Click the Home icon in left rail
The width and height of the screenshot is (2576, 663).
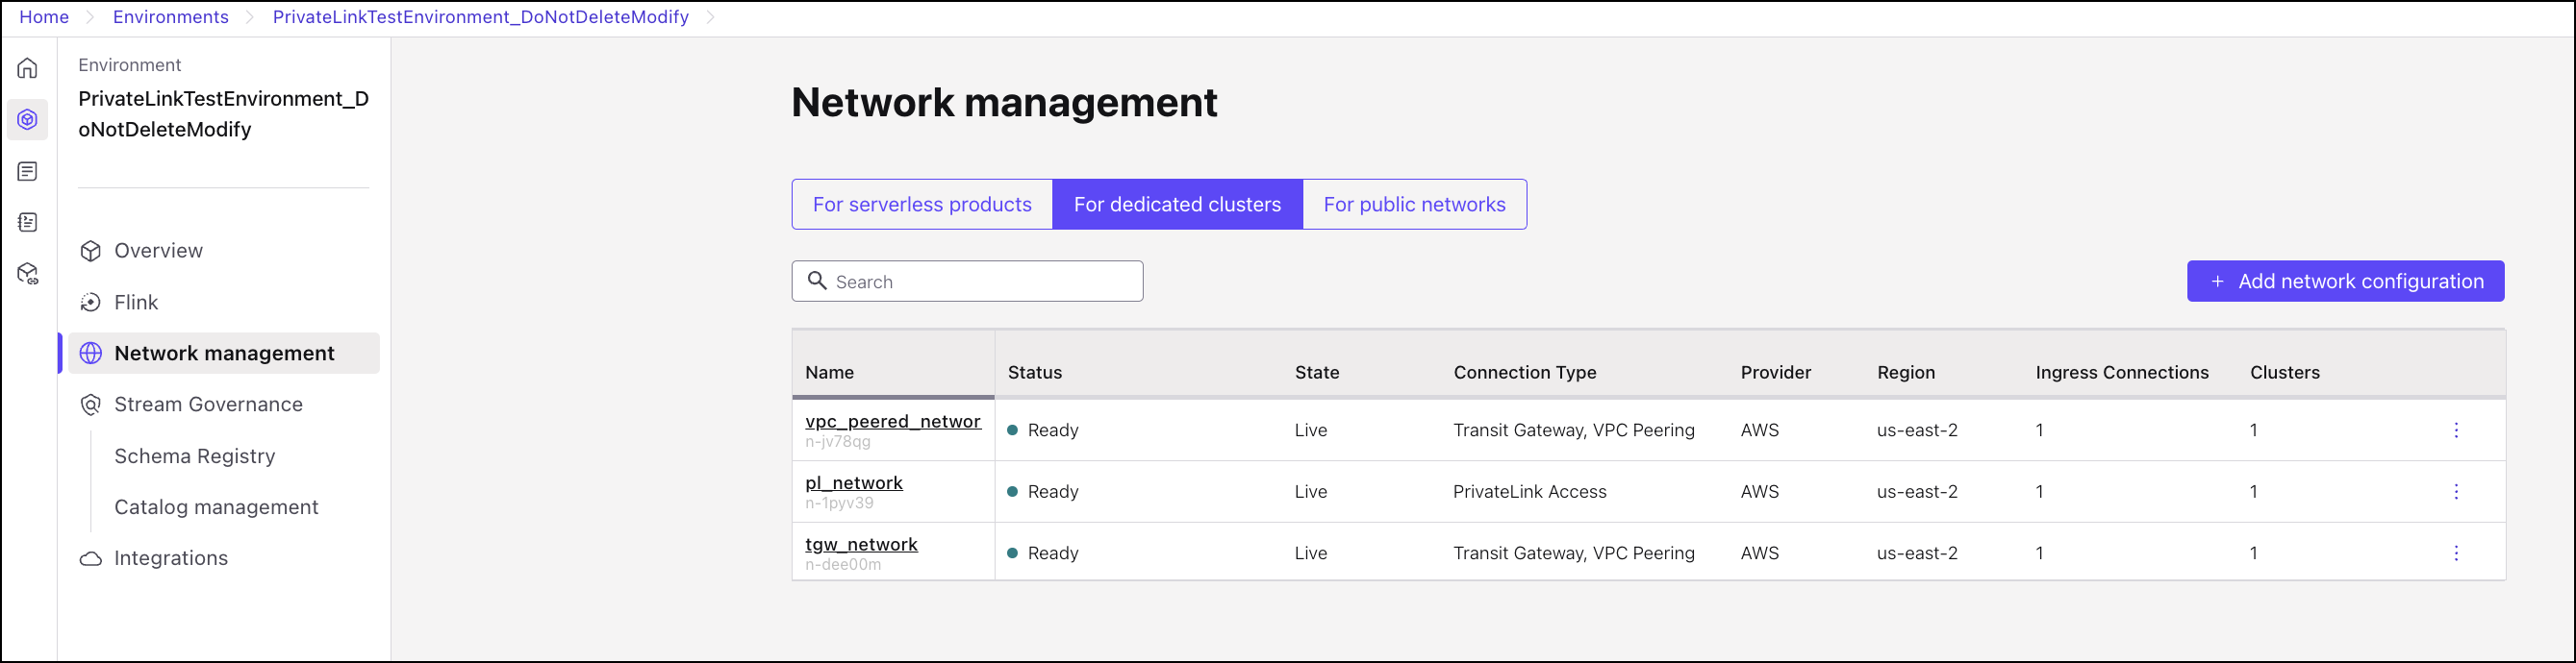point(28,68)
